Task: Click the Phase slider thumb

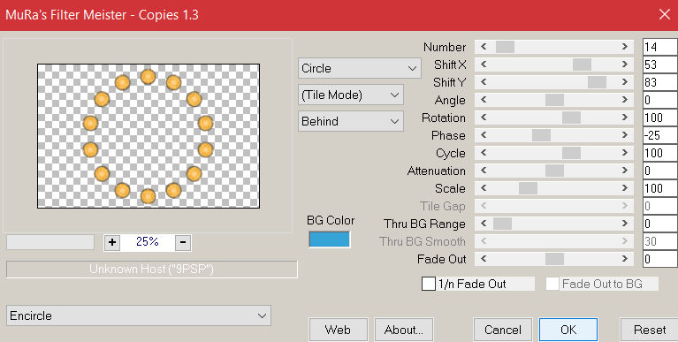Action: tap(541, 135)
